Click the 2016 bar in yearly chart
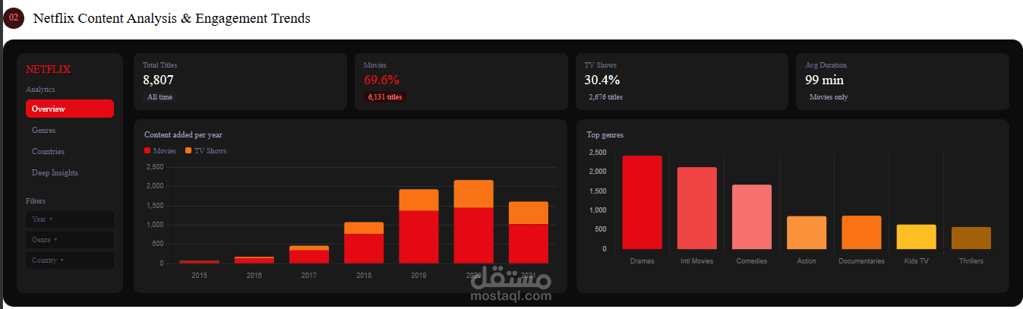 (254, 260)
